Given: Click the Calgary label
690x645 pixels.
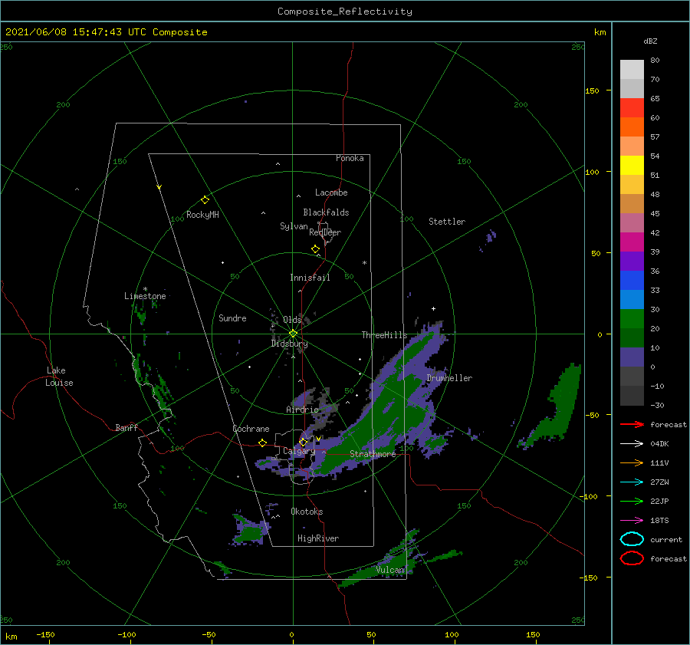Looking at the screenshot, I should [299, 451].
